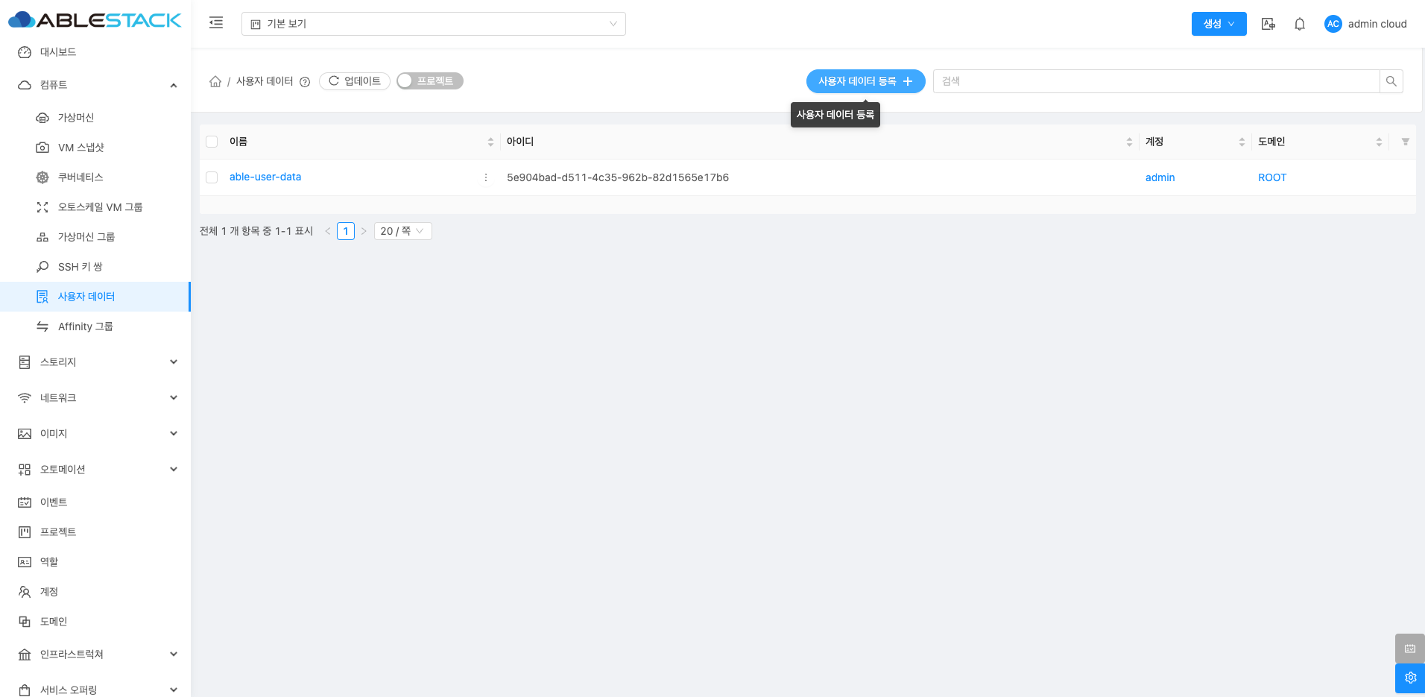Open 프로젝트 in sidebar menu
Image resolution: width=1425 pixels, height=697 pixels.
point(95,532)
